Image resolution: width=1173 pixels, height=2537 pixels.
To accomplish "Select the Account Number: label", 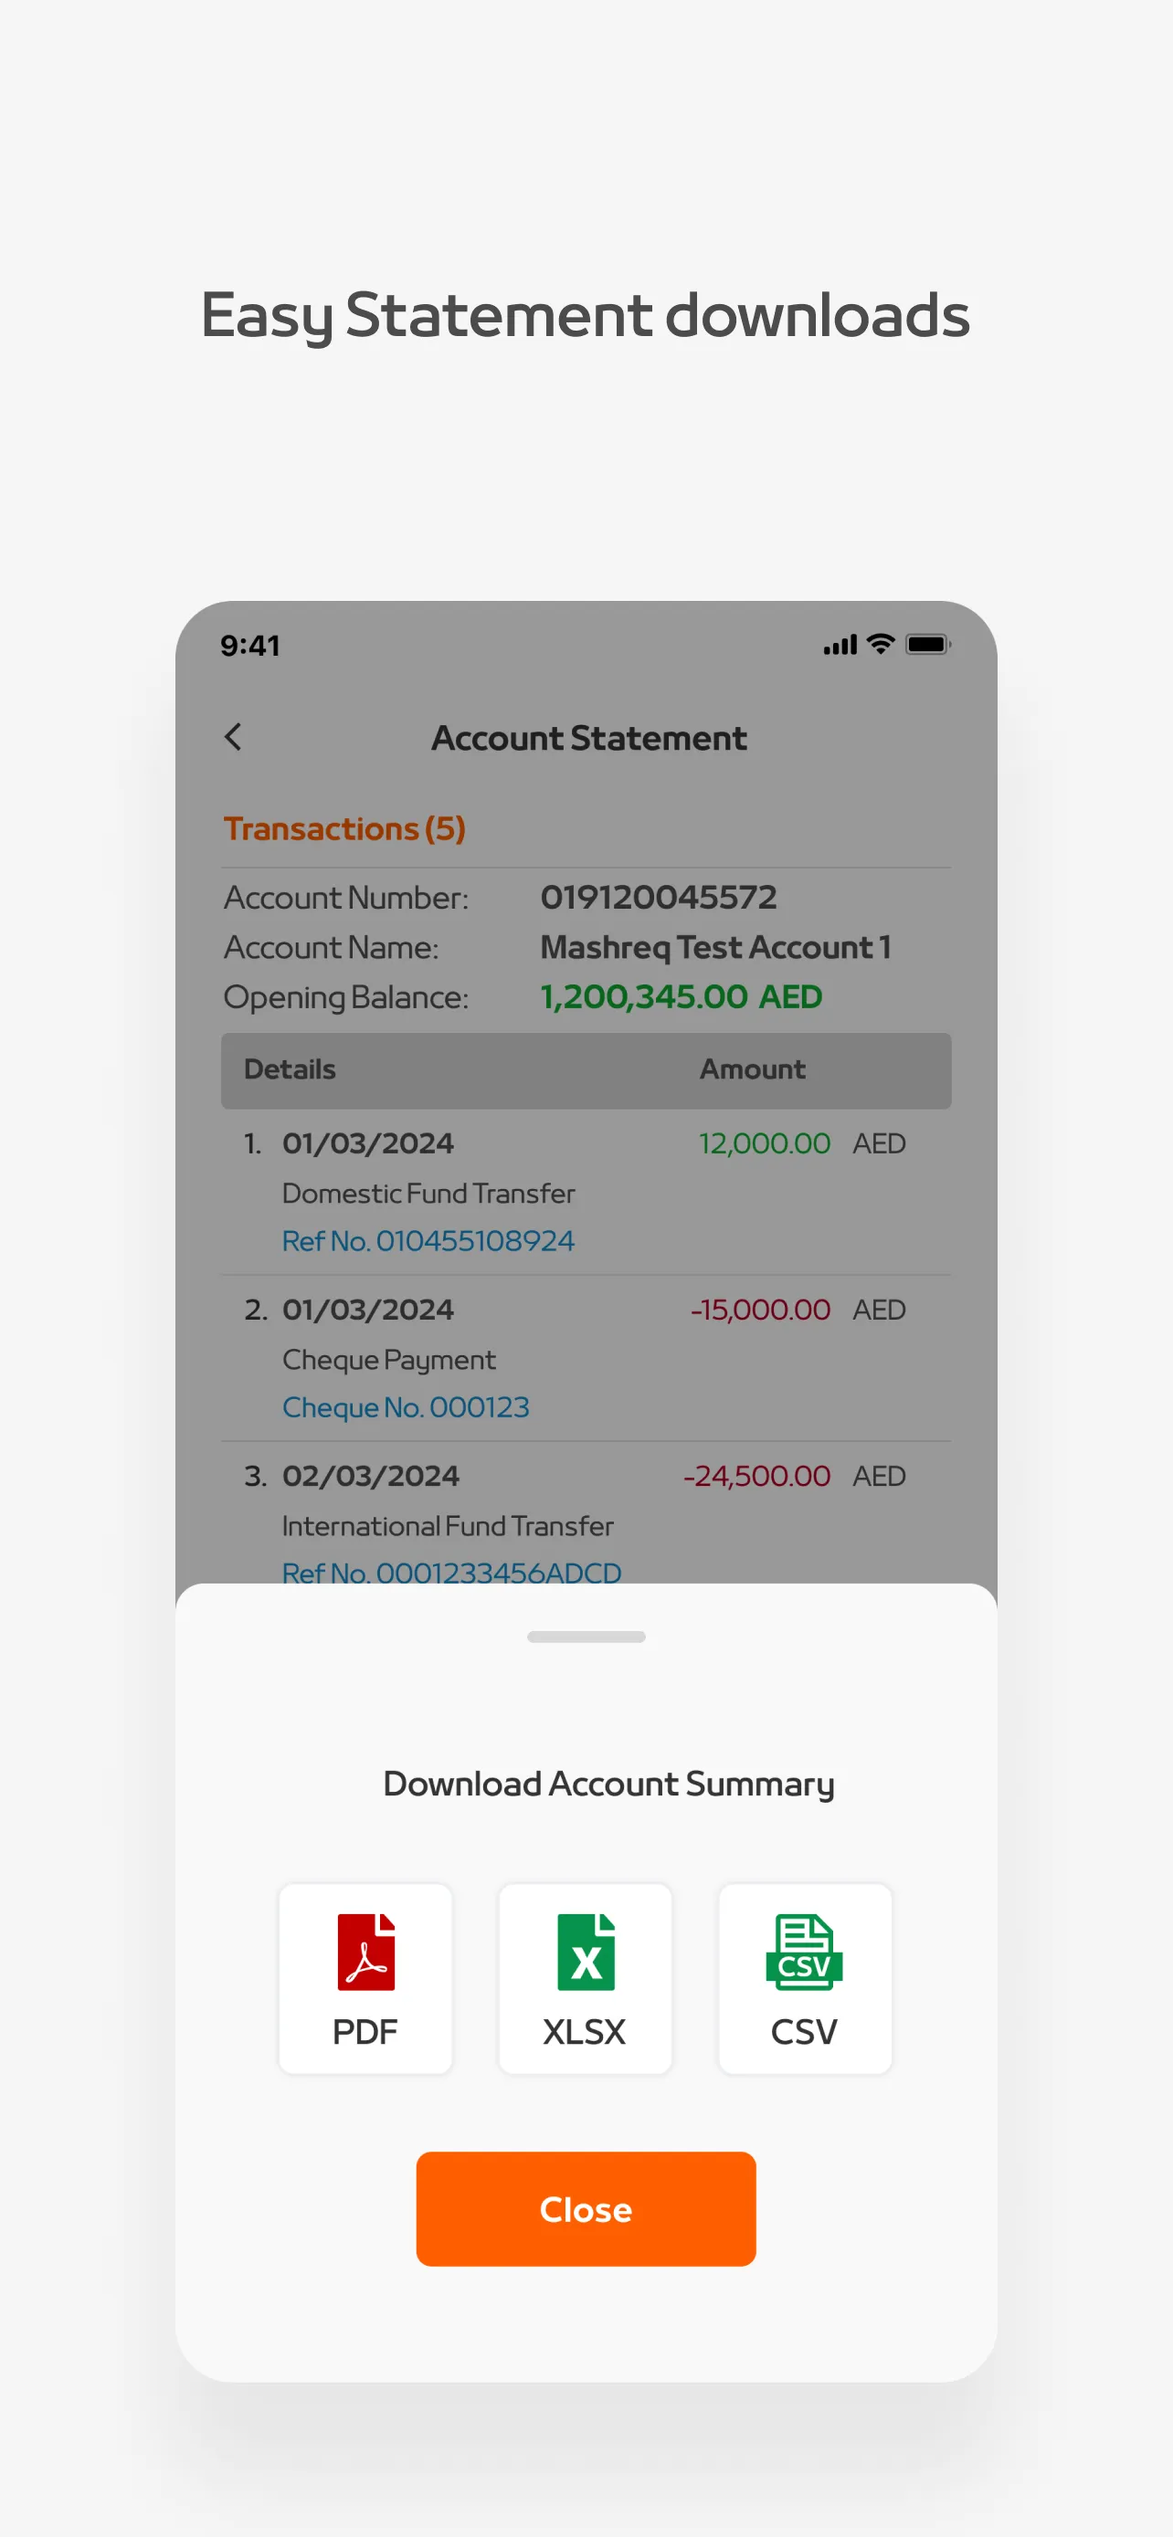I will point(346,897).
